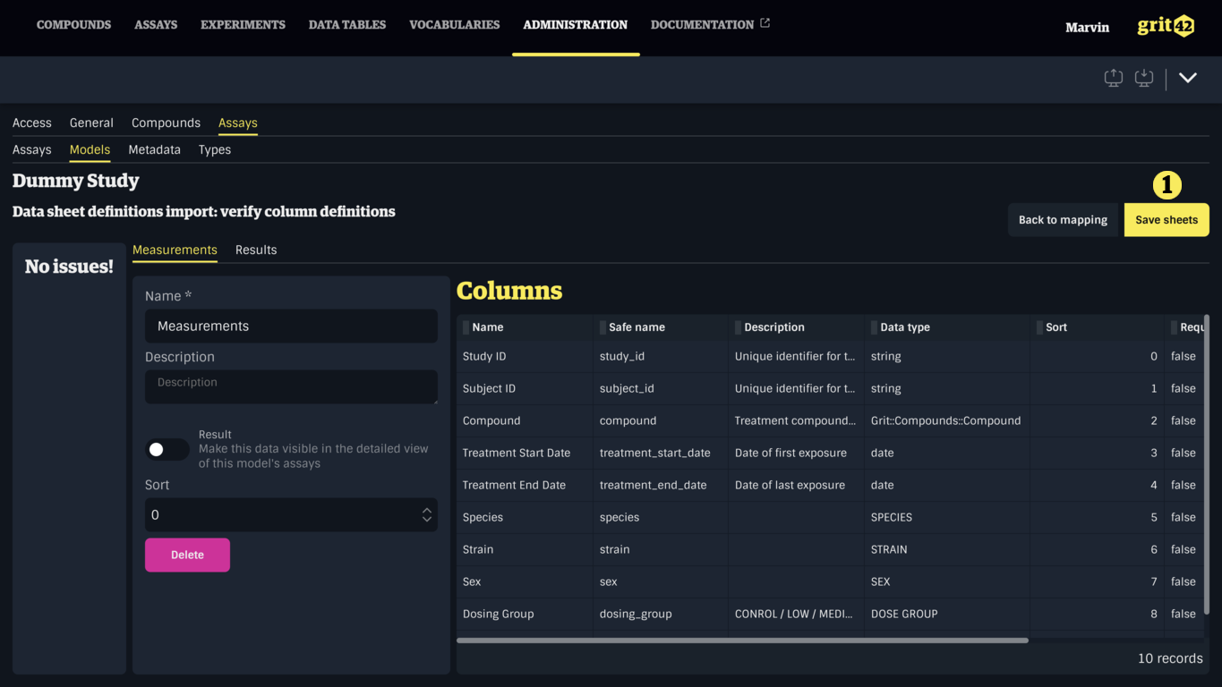Click the upload (export) monitor icon

pos(1113,79)
